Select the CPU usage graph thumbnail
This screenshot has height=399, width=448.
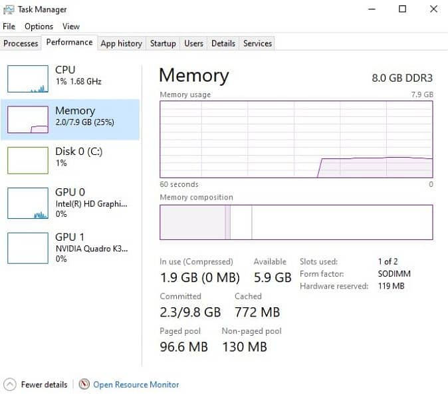pos(27,78)
